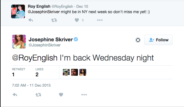Open first liker avatar thumbnail

tap(66, 72)
